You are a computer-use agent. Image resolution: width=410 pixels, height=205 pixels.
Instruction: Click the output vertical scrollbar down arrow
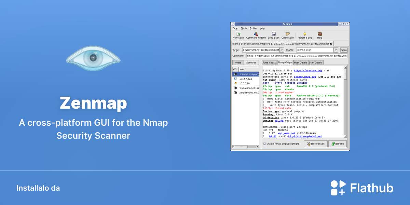[345, 136]
